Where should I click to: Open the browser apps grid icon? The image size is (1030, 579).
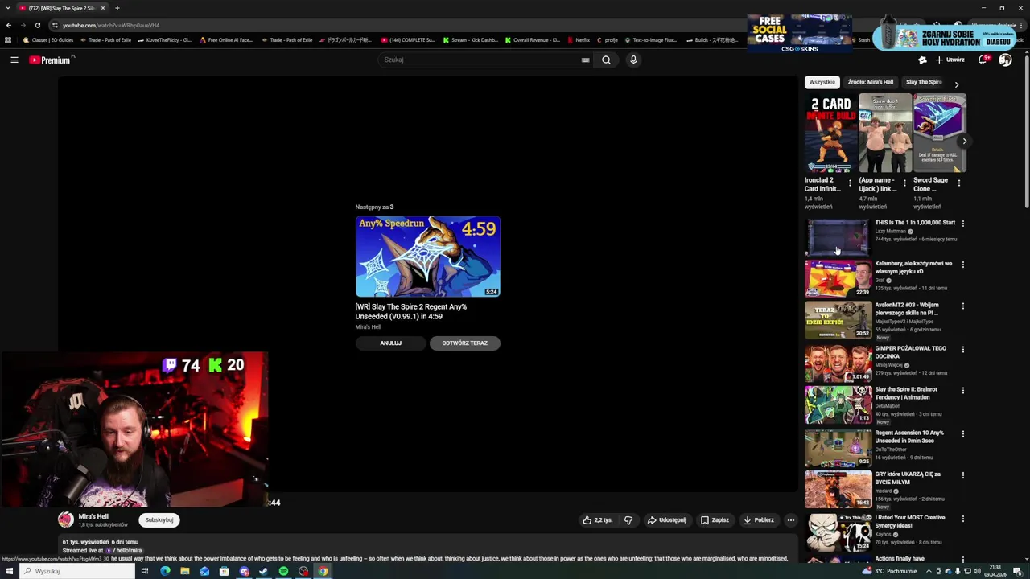click(8, 40)
